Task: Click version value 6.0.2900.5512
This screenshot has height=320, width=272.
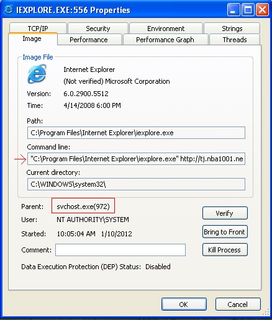Action: click(x=86, y=94)
